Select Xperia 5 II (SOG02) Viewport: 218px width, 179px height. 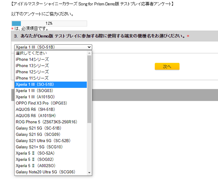pos(51,159)
